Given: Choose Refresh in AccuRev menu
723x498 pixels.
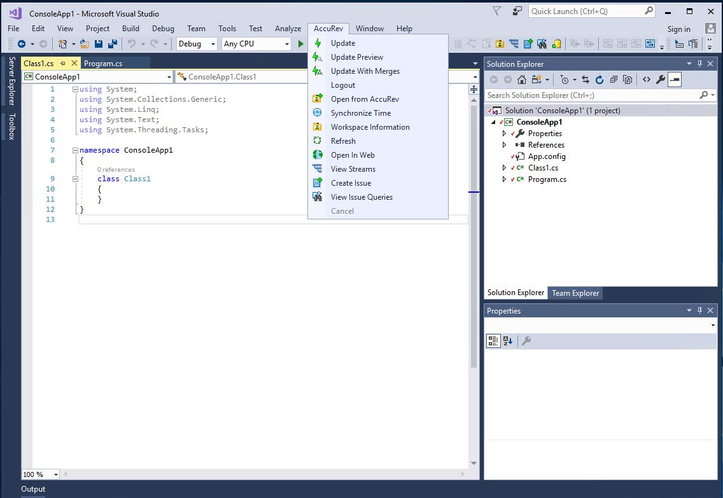Looking at the screenshot, I should pyautogui.click(x=378, y=141).
